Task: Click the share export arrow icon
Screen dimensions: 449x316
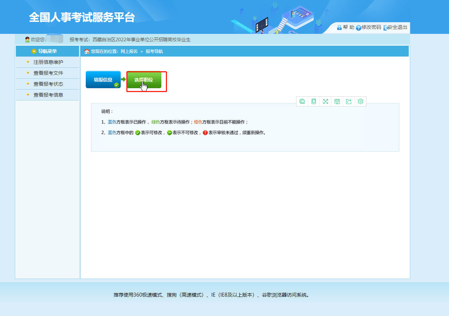Action: point(349,102)
